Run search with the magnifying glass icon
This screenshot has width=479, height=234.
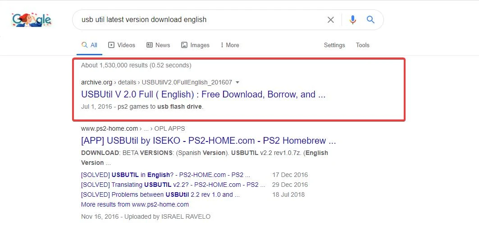tap(370, 20)
